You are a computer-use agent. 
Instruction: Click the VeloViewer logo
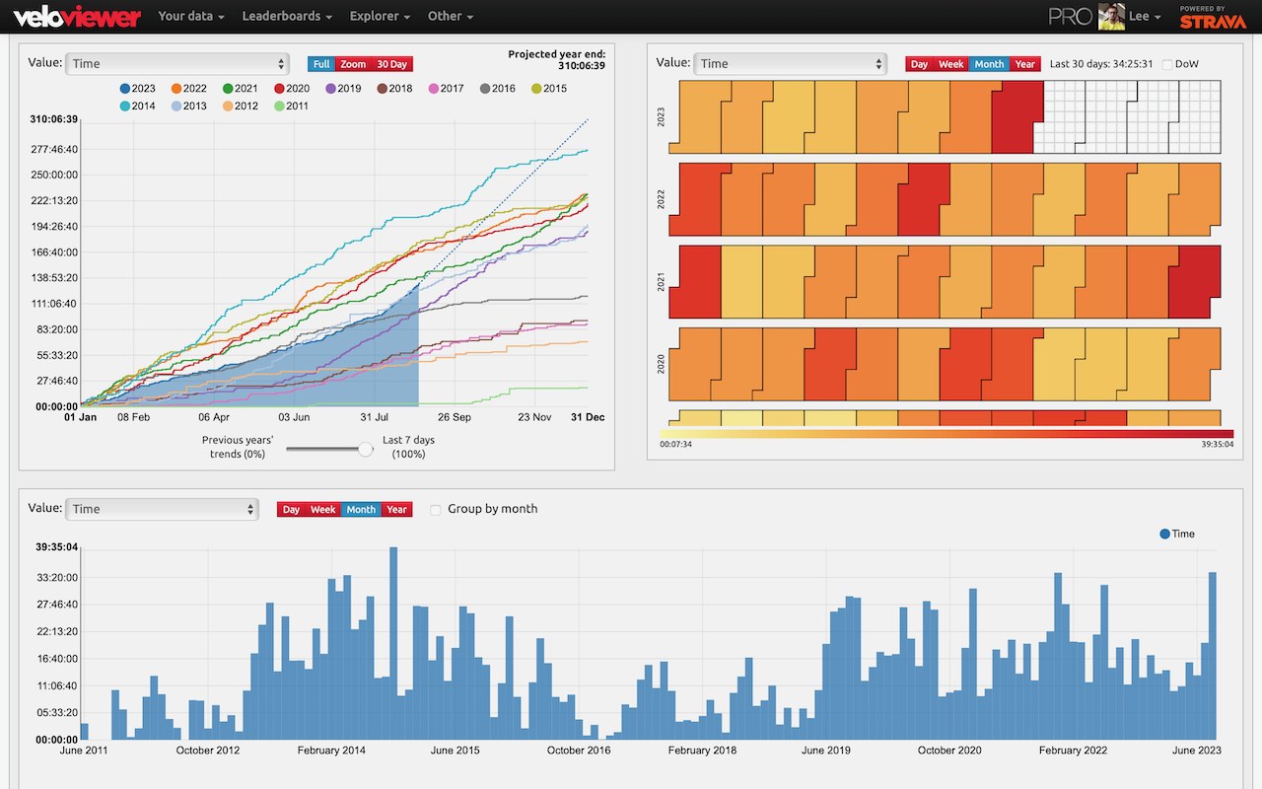77,17
